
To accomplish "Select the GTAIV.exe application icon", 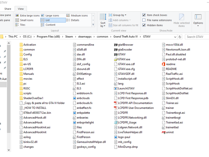I will [x=116, y=59].
